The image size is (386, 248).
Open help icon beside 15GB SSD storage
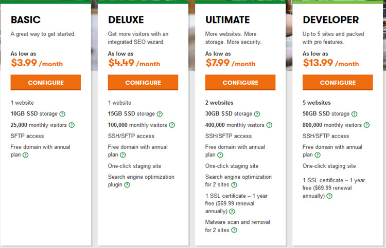pyautogui.click(x=160, y=114)
